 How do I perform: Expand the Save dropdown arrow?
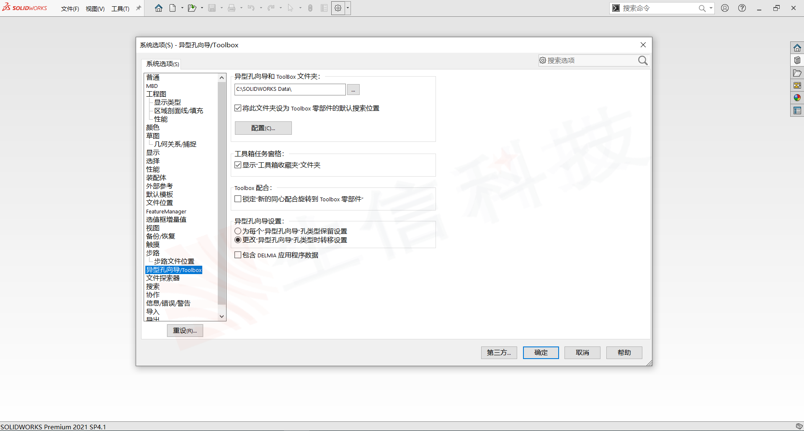pyautogui.click(x=222, y=8)
